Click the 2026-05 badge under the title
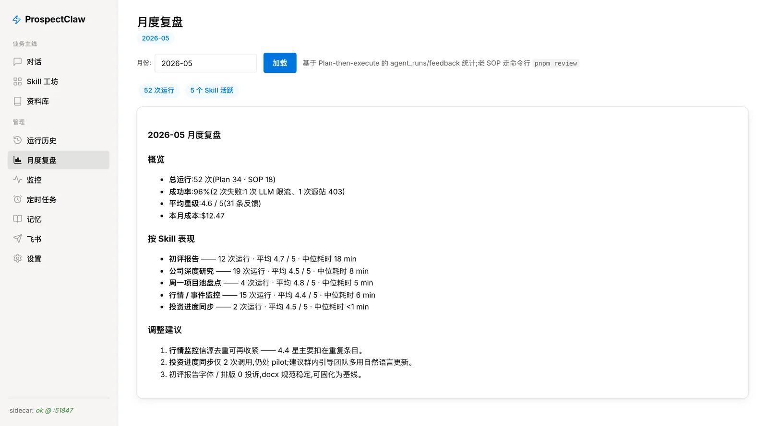 pyautogui.click(x=156, y=38)
